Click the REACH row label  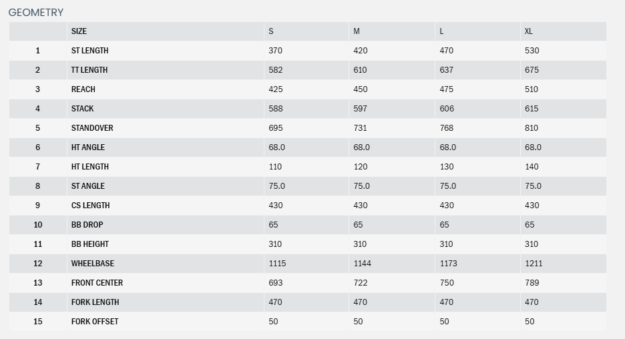click(x=83, y=89)
